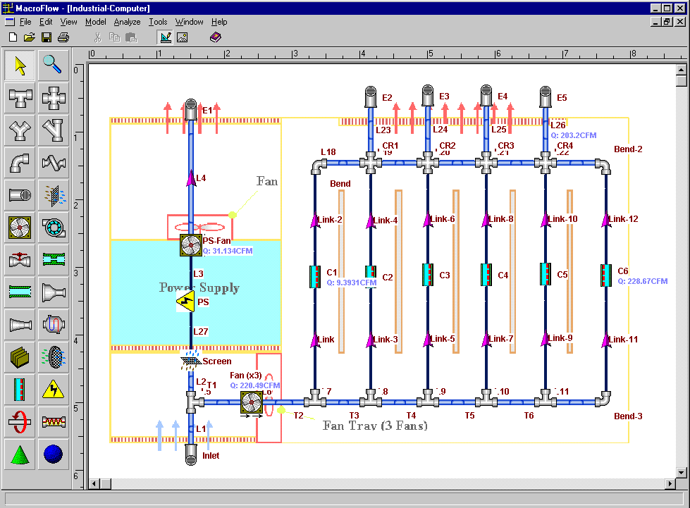The image size is (690, 508).
Task: Select the magnifying glass zoom tool
Action: coord(53,66)
